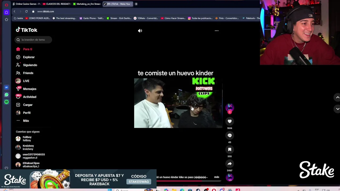Open the Paletools bookmark
Image resolution: width=340 pixels, height=191 pixels.
(x=251, y=18)
